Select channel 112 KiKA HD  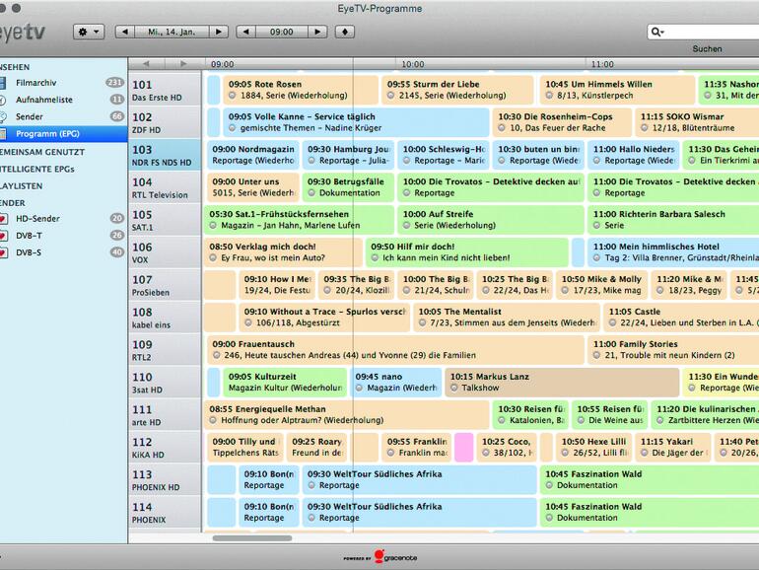(165, 448)
